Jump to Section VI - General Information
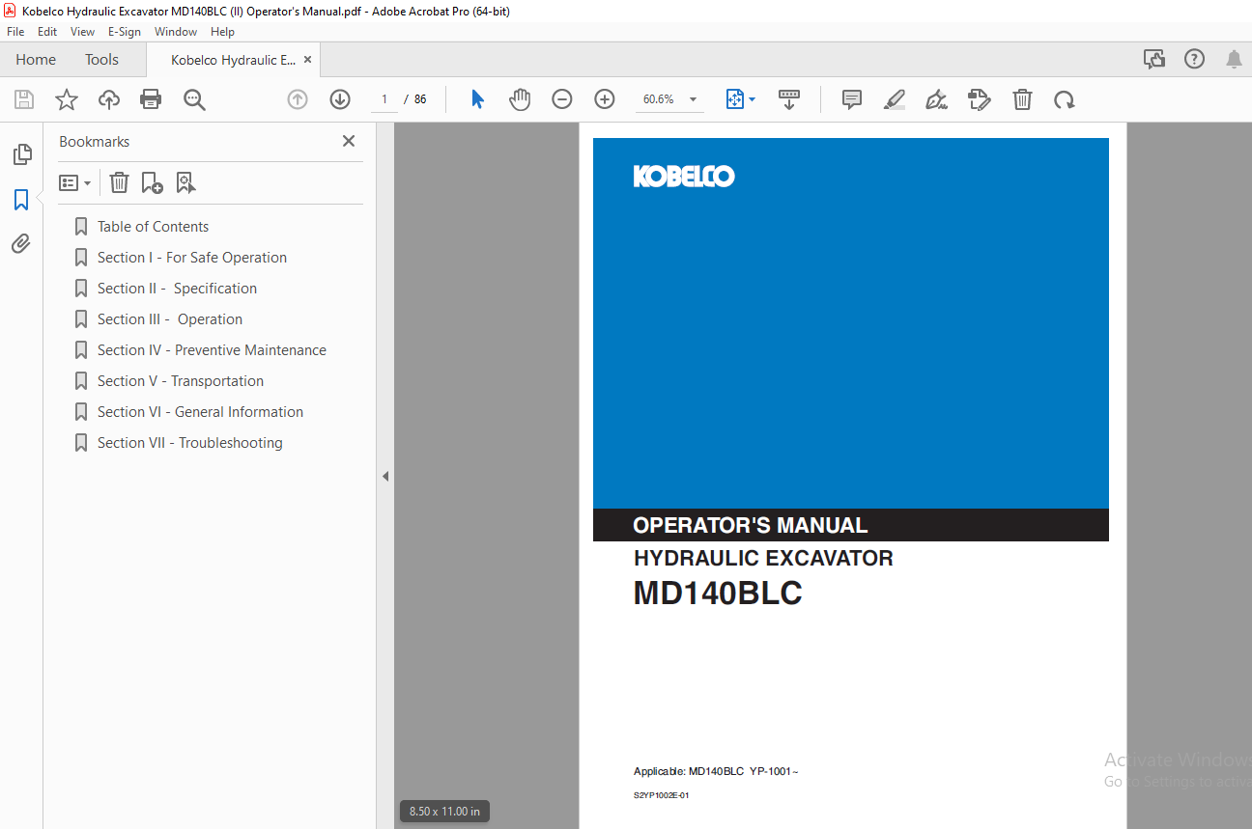Image resolution: width=1252 pixels, height=829 pixels. pos(200,412)
